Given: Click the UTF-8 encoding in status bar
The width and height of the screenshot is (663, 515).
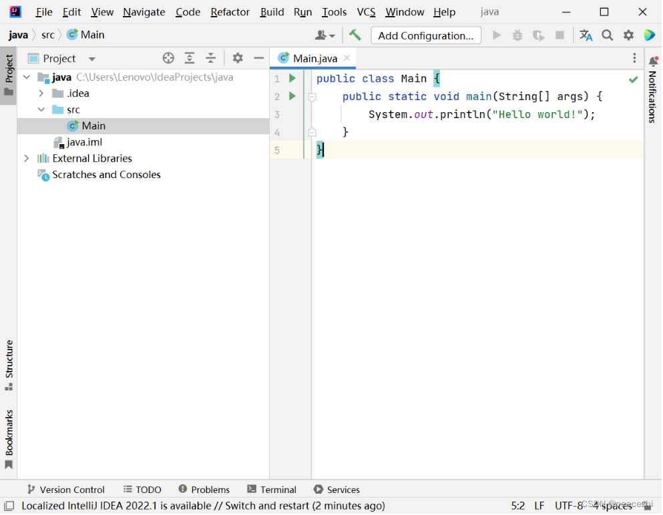Looking at the screenshot, I should [568, 506].
